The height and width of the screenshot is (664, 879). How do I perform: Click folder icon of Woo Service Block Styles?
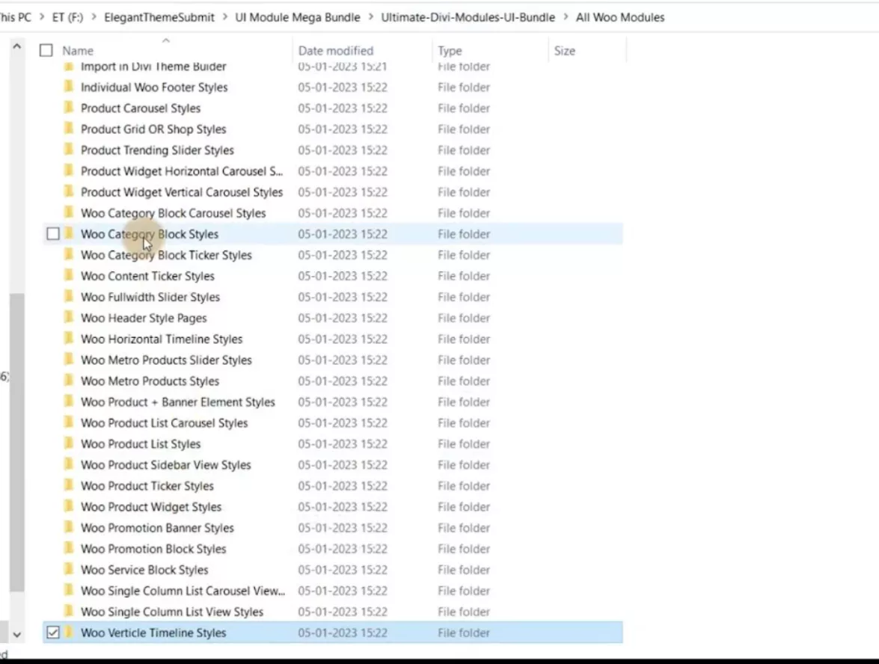pos(69,570)
